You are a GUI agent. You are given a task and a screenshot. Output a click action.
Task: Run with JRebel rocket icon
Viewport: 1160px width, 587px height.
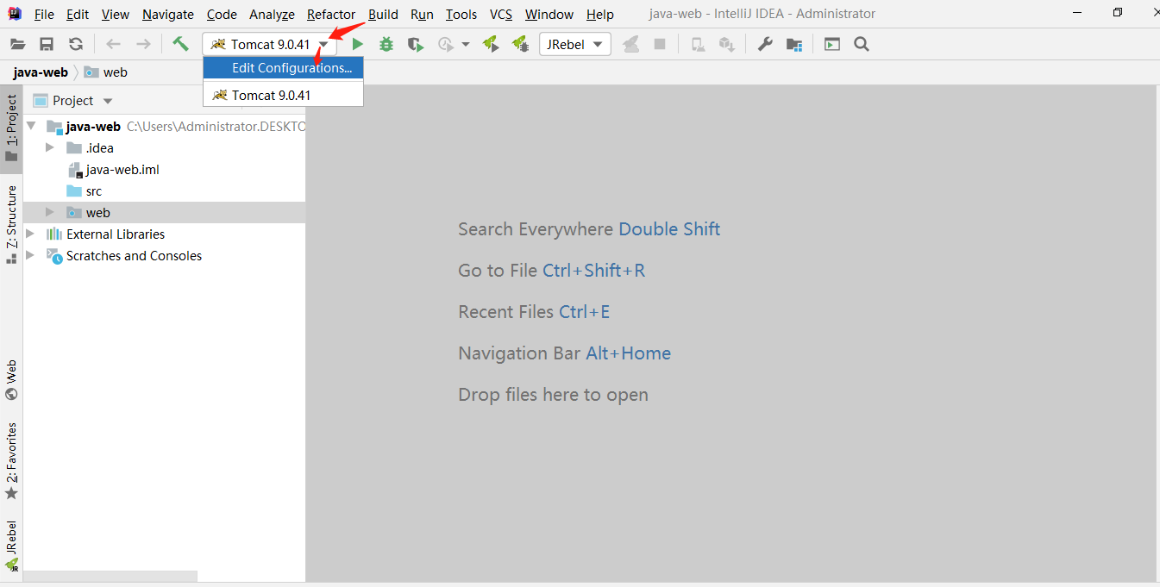pos(491,44)
